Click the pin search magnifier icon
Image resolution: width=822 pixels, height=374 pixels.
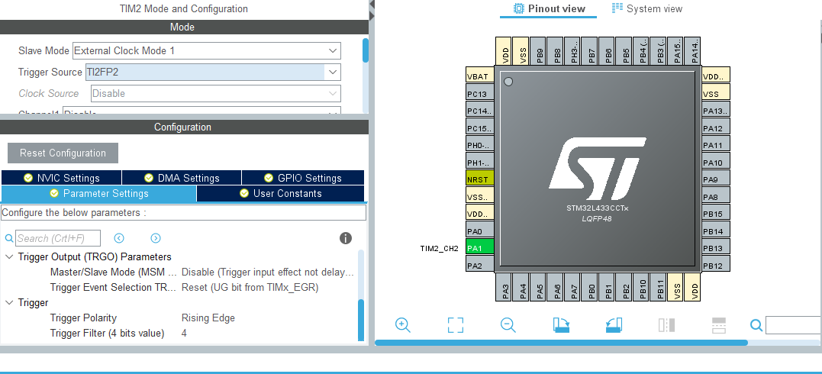pos(756,326)
